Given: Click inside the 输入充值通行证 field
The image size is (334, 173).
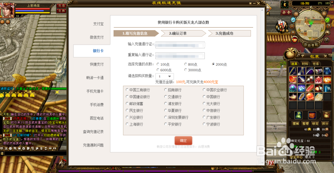Looking at the screenshot, I should (x=180, y=45).
